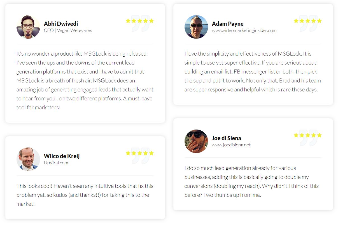
Task: Open the www.joedisiena.net link
Action: 231,145
